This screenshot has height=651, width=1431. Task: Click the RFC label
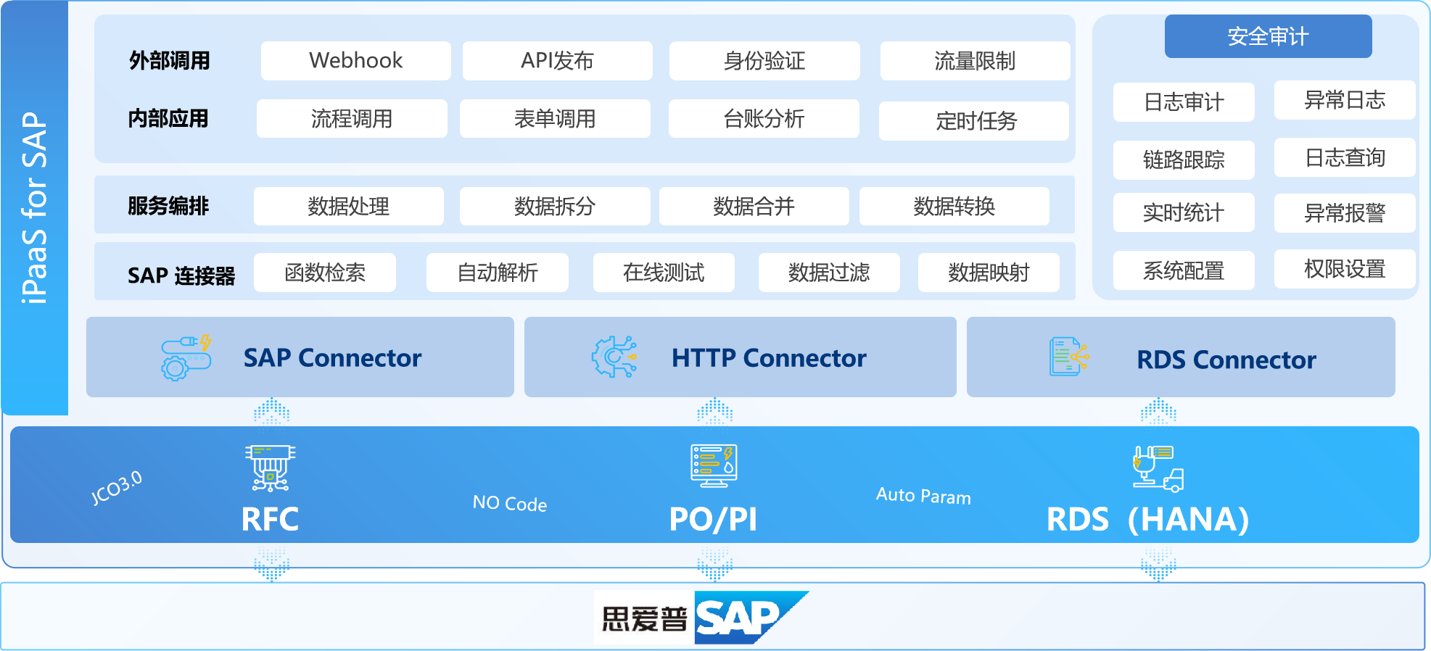(270, 519)
